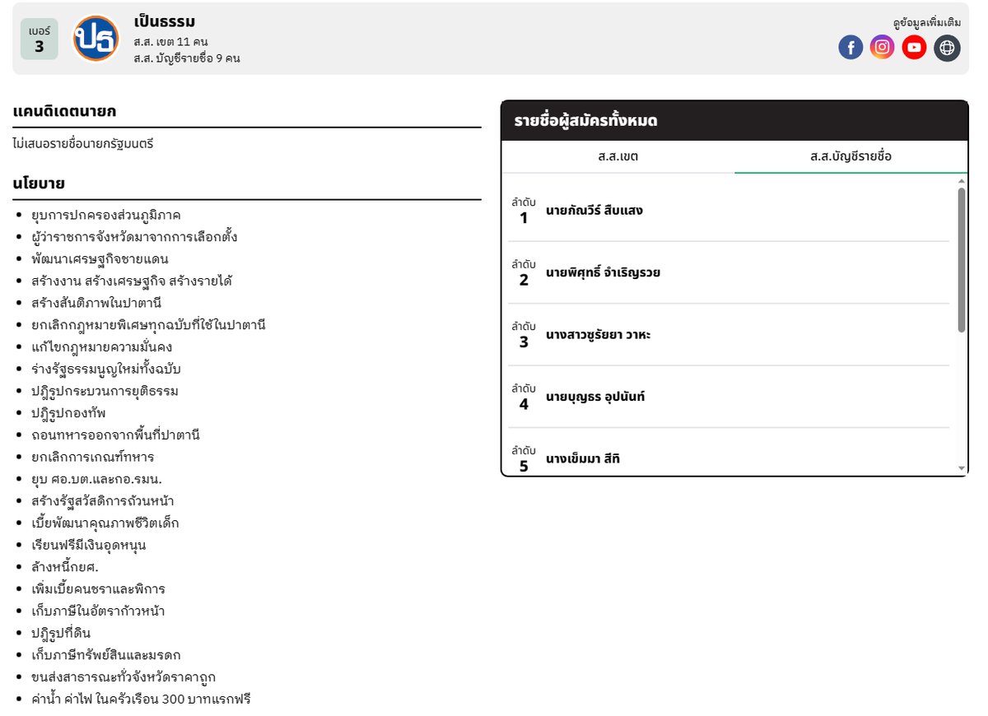Click ไม่เสนอรายชื่อนายกรัฐมนตรี text
This screenshot has height=716, width=988.
click(83, 144)
